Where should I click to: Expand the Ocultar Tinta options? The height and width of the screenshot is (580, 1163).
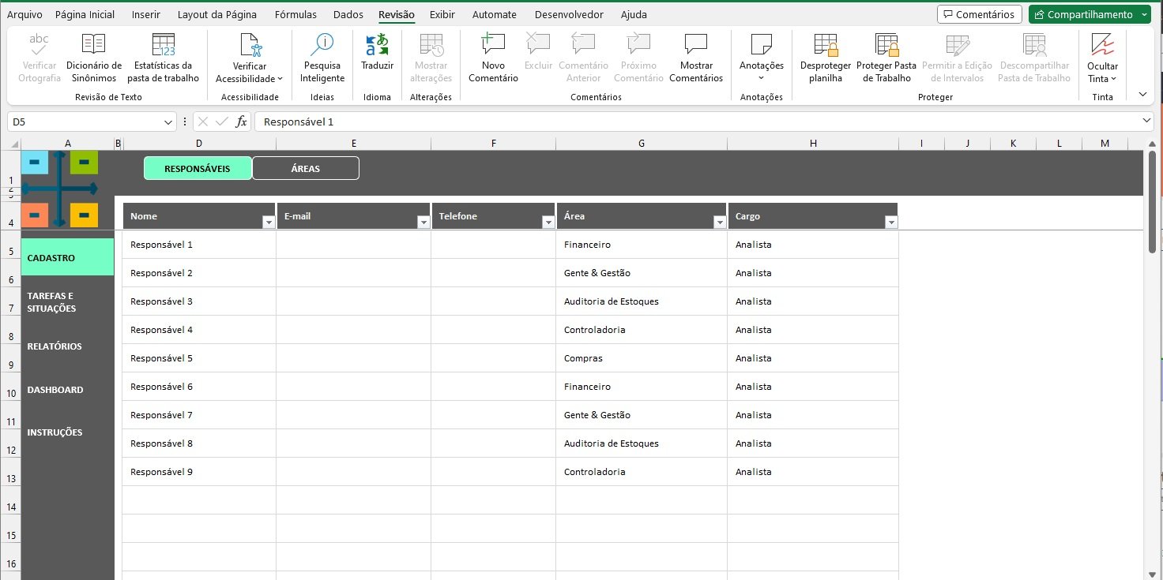(1113, 79)
